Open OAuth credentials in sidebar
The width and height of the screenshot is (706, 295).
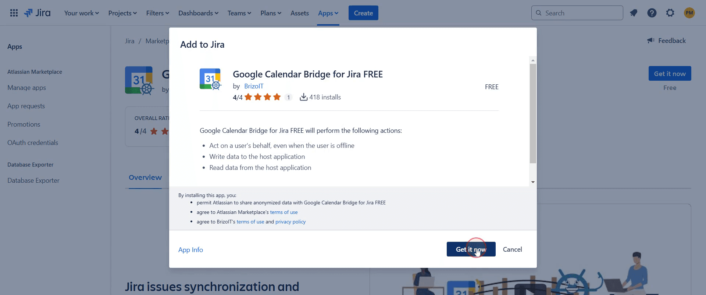pyautogui.click(x=33, y=143)
